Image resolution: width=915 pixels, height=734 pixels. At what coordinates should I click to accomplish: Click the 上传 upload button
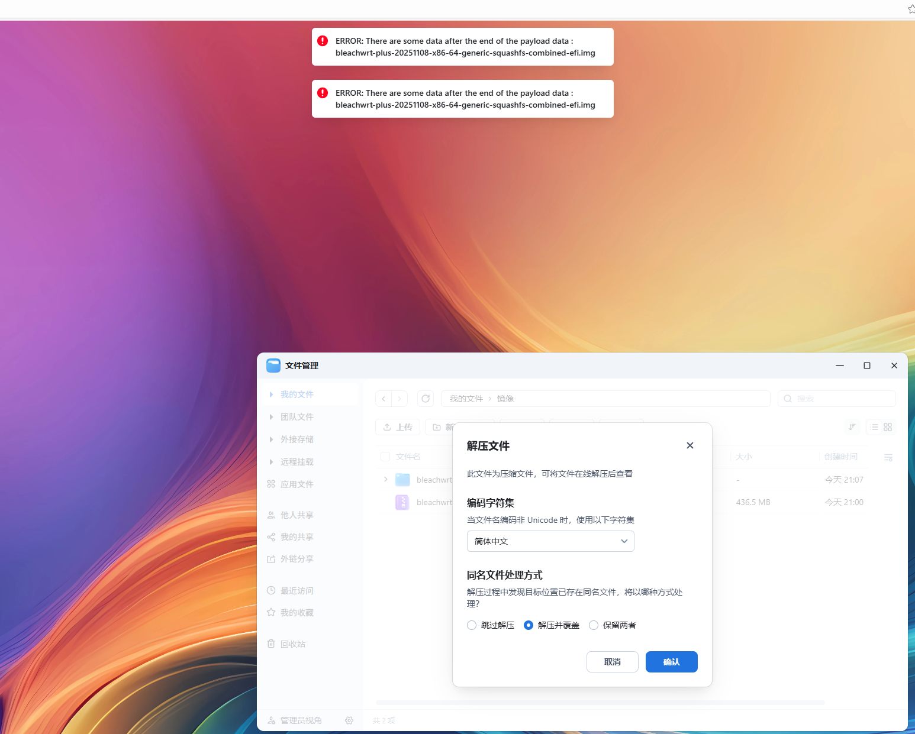click(x=398, y=427)
